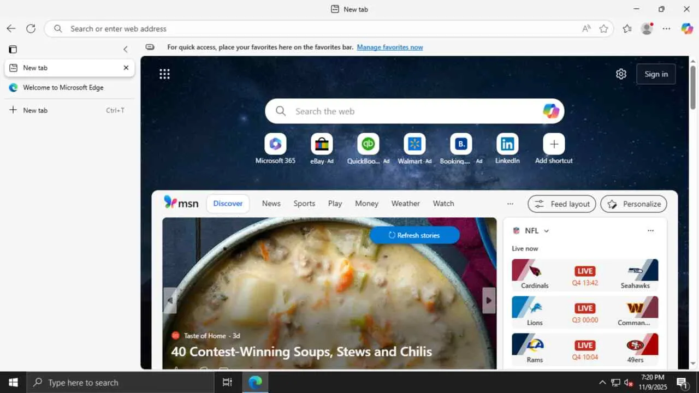
Task: Switch to the Sports feed tab
Action: (304, 204)
